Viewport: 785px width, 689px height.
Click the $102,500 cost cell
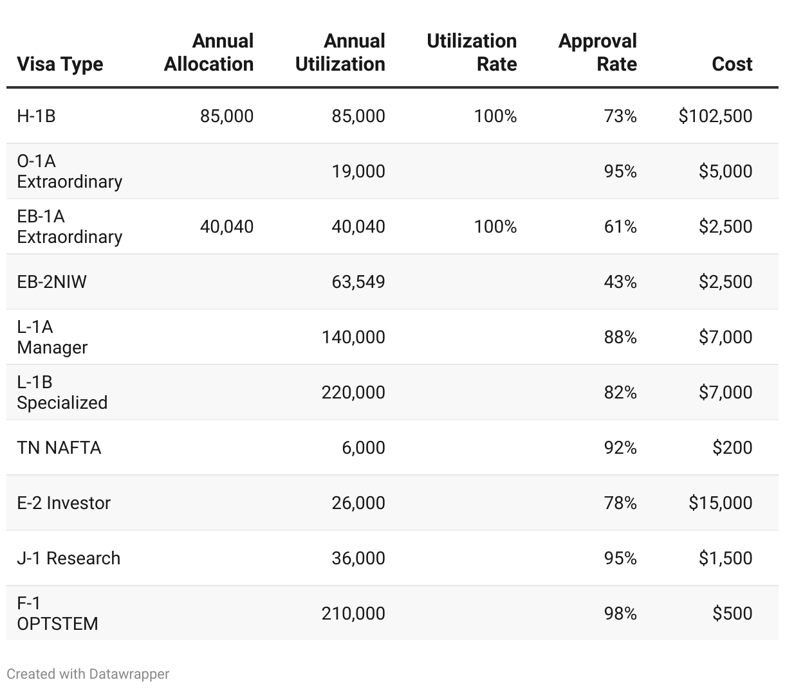click(x=715, y=116)
